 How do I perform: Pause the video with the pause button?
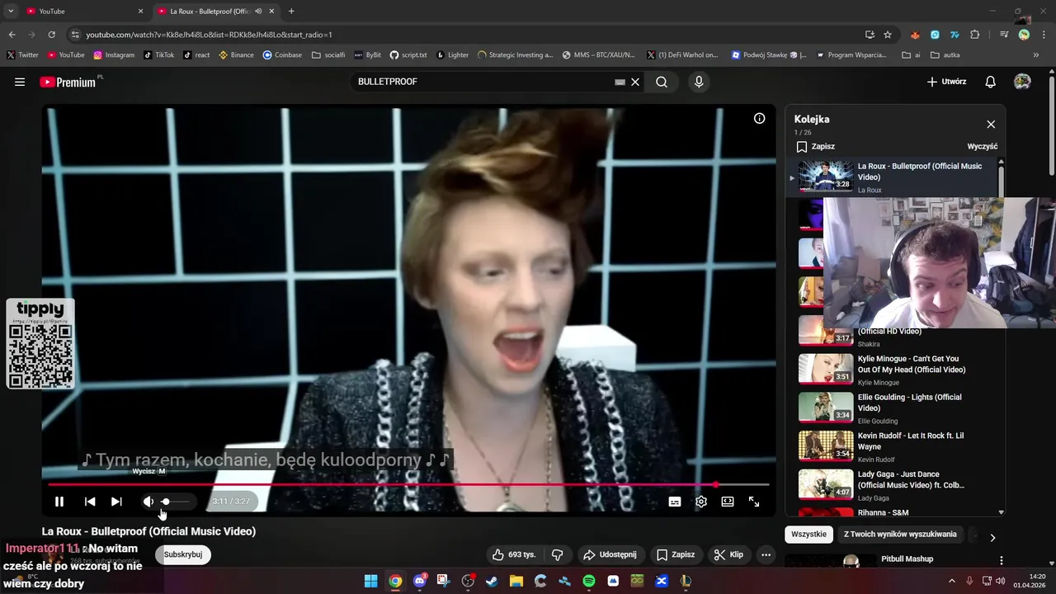click(x=59, y=502)
